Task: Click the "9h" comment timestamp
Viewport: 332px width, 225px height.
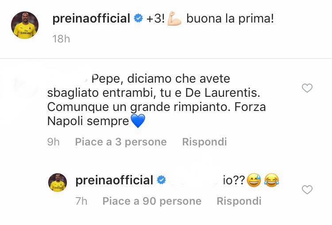Action: click(53, 142)
